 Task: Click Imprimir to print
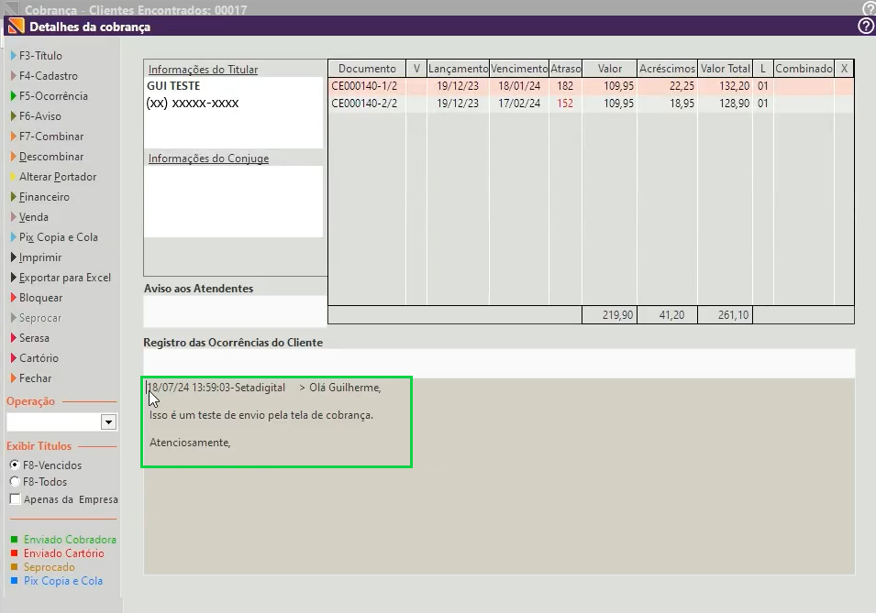(x=40, y=257)
